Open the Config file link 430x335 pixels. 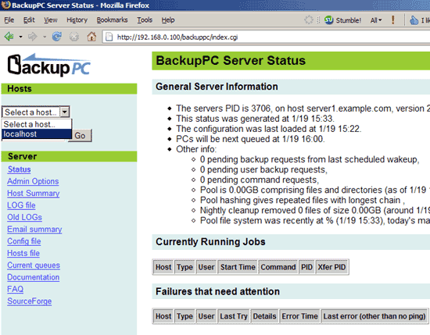(24, 241)
